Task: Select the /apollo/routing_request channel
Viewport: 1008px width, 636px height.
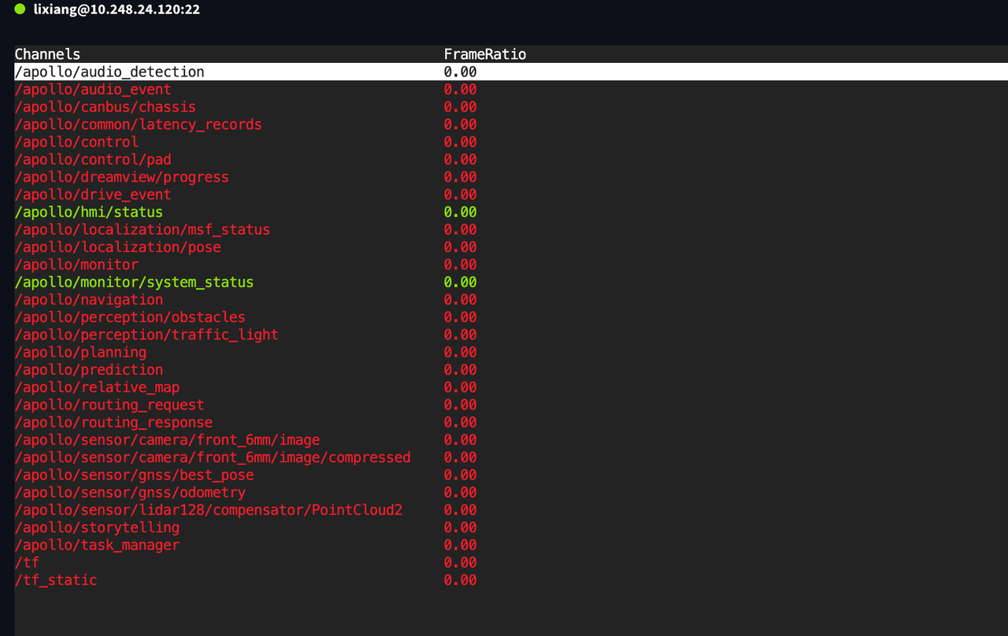Action: point(109,405)
